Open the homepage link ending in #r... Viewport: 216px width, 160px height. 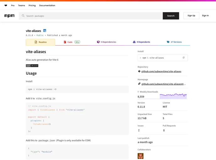click(164, 84)
